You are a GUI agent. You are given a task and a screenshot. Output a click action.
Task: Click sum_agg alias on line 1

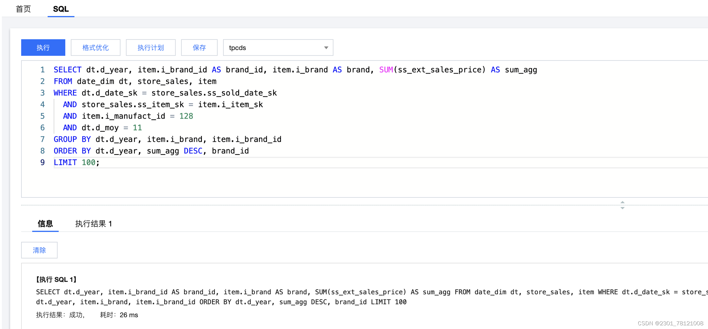click(521, 70)
